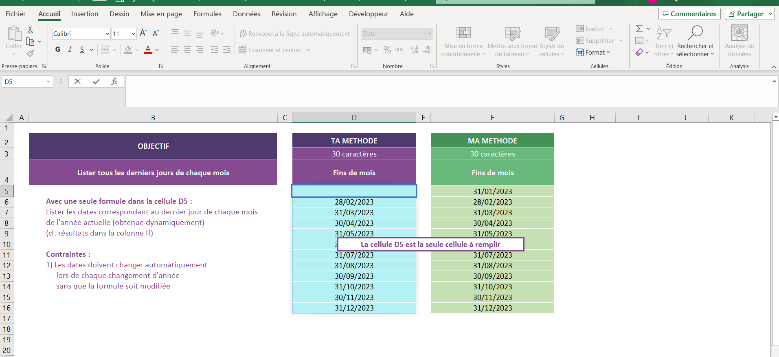The width and height of the screenshot is (779, 357).
Task: Open the Police dialog launcher
Action: (x=161, y=66)
